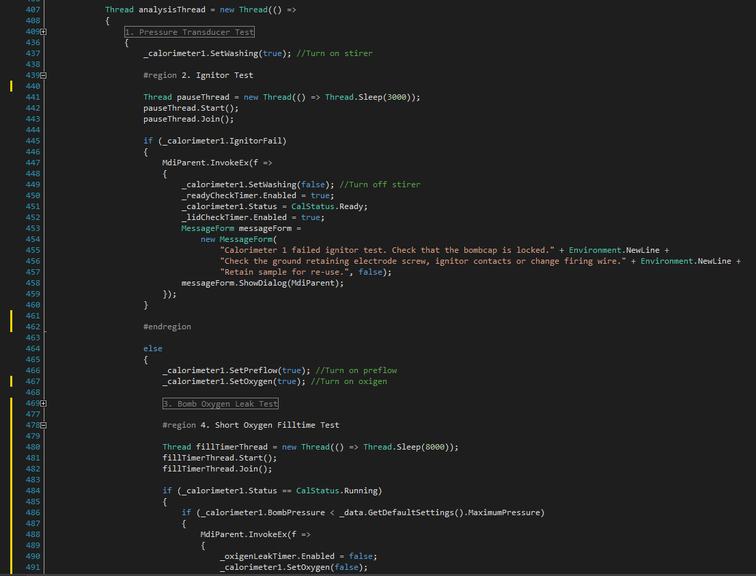Click the collapsed '1. Pressure Transducer Test' box
Image resolution: width=756 pixels, height=576 pixels.
coord(189,32)
